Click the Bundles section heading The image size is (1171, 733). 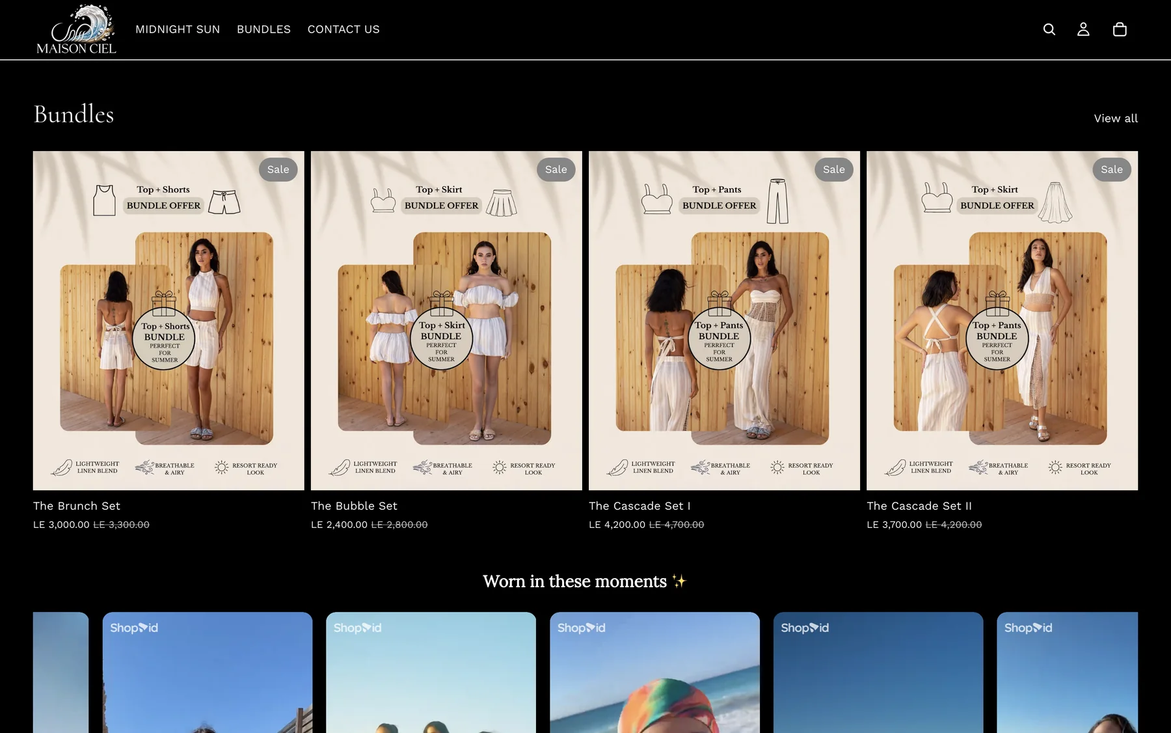[74, 114]
